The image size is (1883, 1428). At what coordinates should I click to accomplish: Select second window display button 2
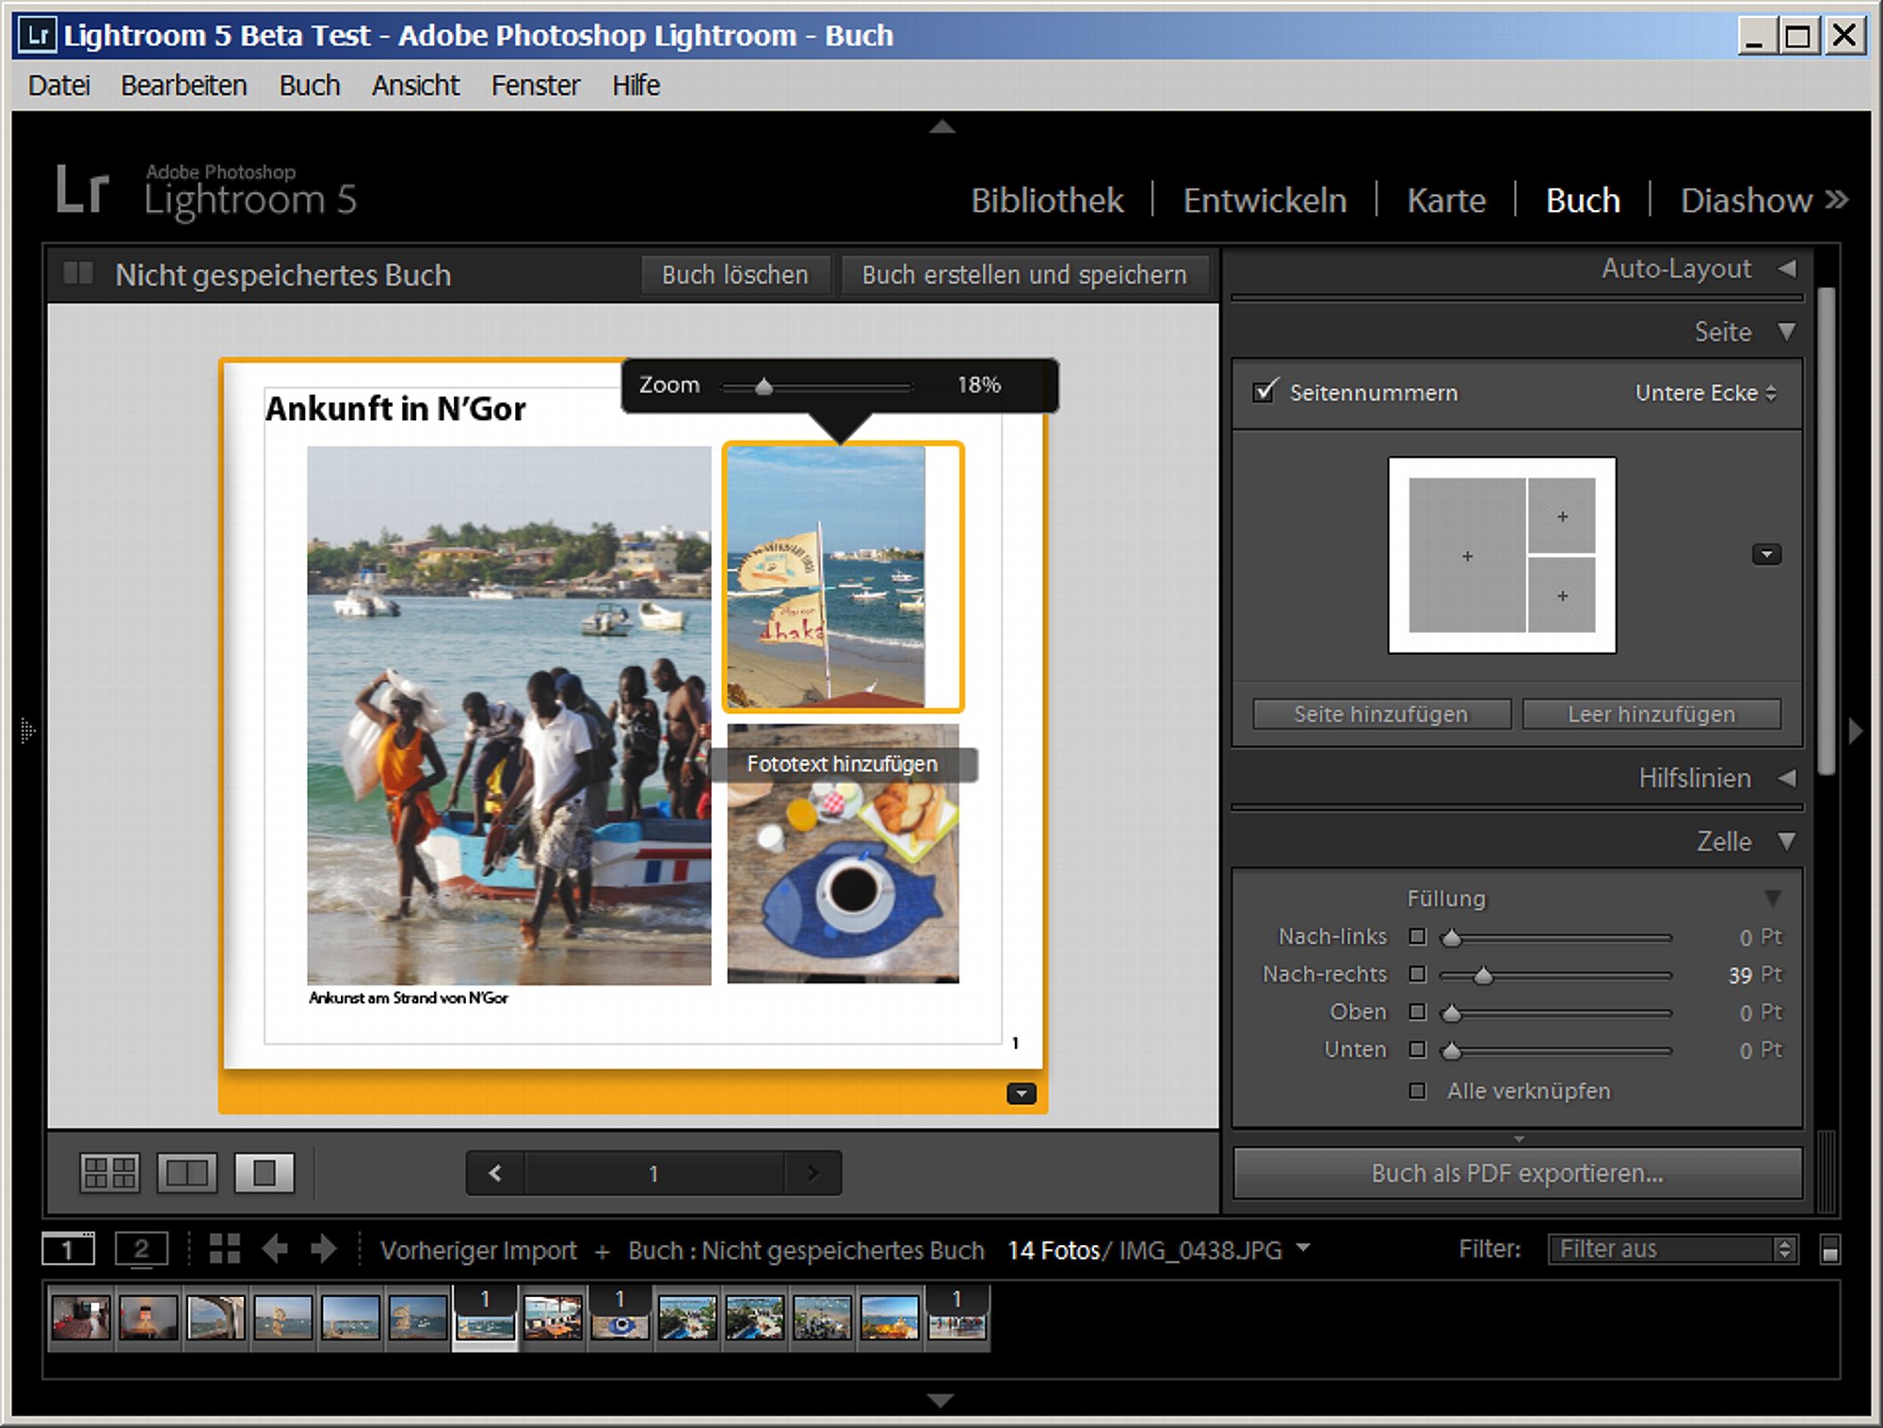click(141, 1249)
